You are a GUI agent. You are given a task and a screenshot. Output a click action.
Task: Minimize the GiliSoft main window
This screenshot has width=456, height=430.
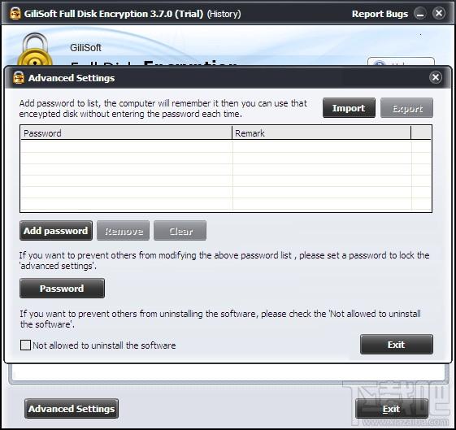tap(420, 13)
